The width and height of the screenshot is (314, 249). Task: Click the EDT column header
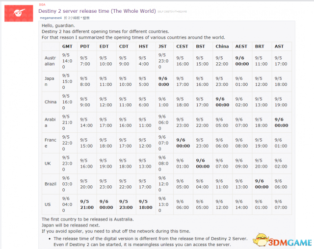click(104, 47)
